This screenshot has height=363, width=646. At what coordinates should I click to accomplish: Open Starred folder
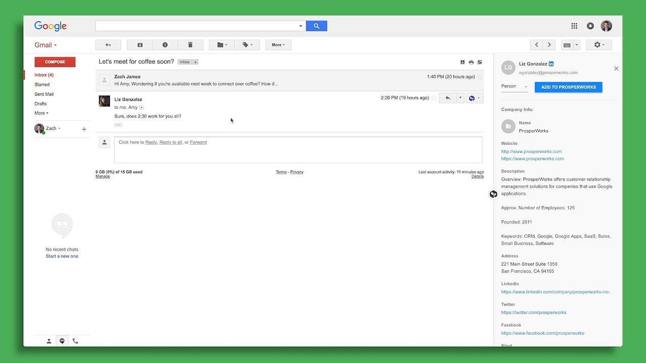(42, 85)
